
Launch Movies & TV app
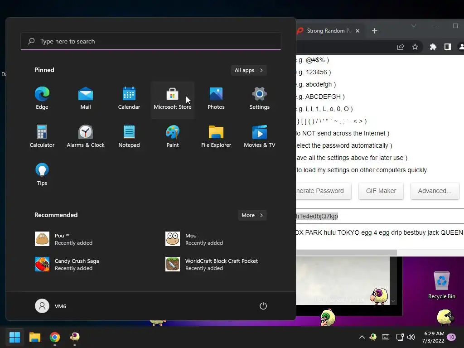pos(260,137)
